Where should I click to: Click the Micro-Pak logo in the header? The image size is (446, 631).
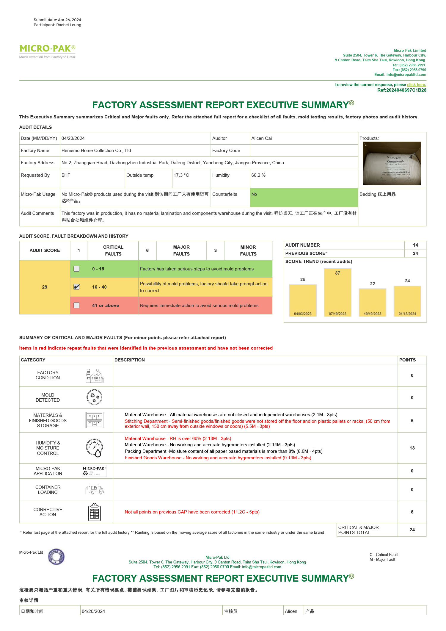point(47,51)
